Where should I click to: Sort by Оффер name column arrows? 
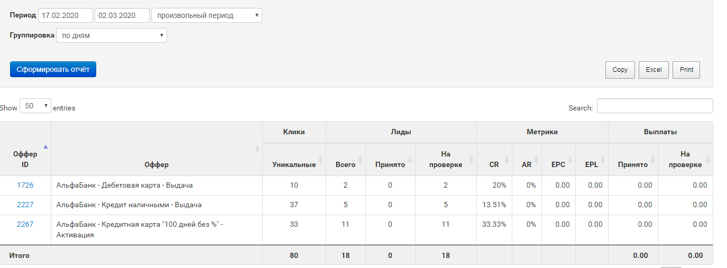pos(257,149)
